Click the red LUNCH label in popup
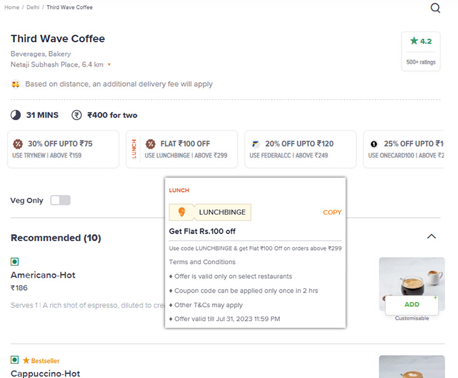 tap(179, 190)
